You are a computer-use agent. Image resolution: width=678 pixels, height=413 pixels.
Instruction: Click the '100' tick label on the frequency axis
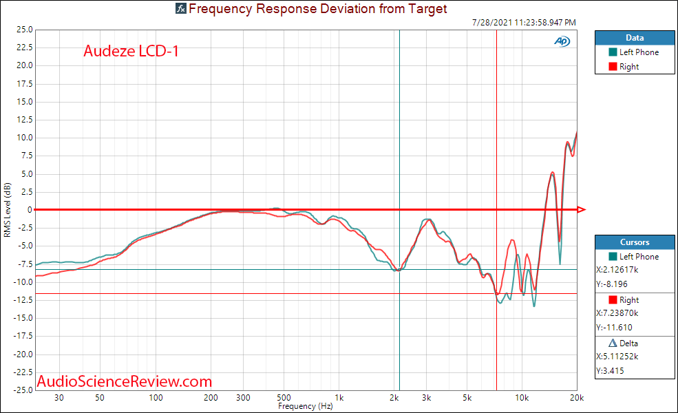156,398
